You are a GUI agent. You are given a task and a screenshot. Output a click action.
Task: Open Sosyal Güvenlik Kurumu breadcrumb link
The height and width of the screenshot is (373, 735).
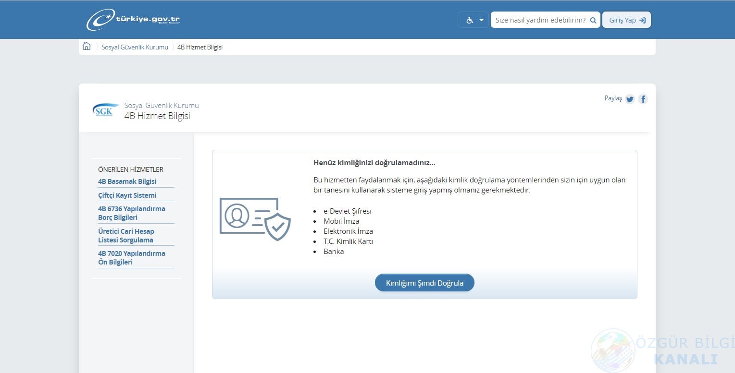135,47
